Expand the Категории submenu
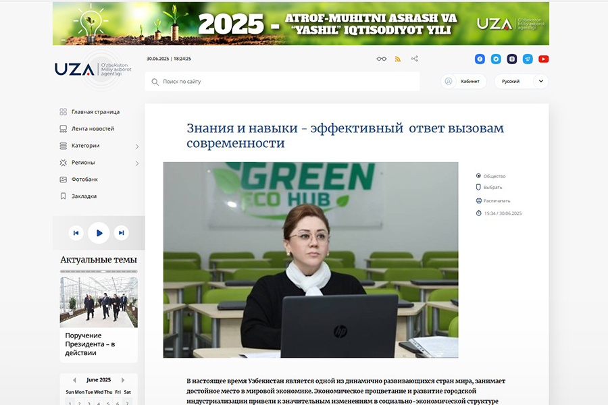608x405 pixels. tap(137, 146)
